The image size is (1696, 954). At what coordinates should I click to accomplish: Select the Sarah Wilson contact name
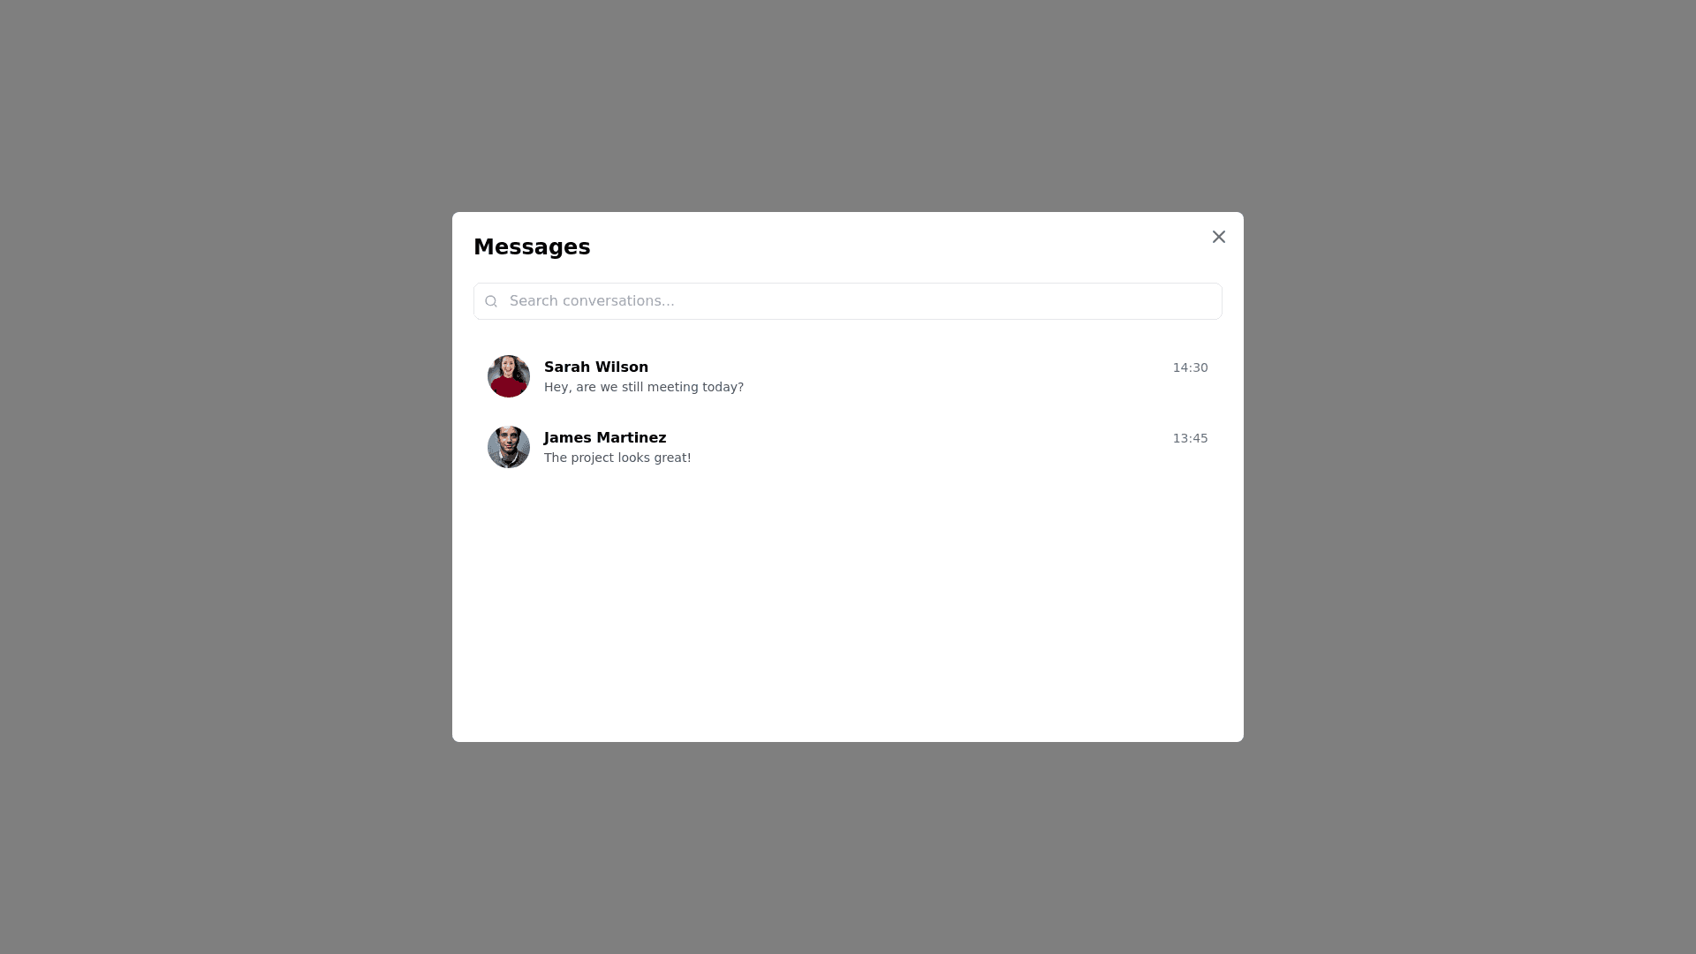[596, 367]
